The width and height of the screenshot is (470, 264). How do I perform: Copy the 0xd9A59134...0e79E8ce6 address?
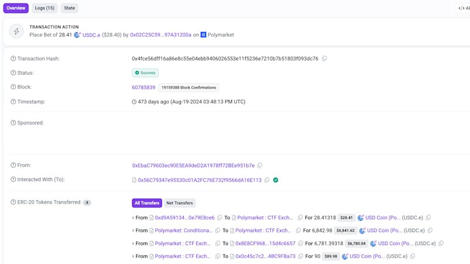point(220,218)
